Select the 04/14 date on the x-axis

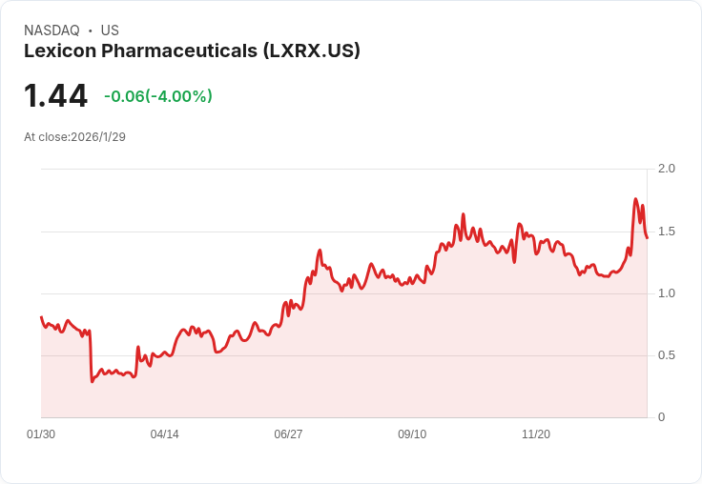tap(164, 434)
